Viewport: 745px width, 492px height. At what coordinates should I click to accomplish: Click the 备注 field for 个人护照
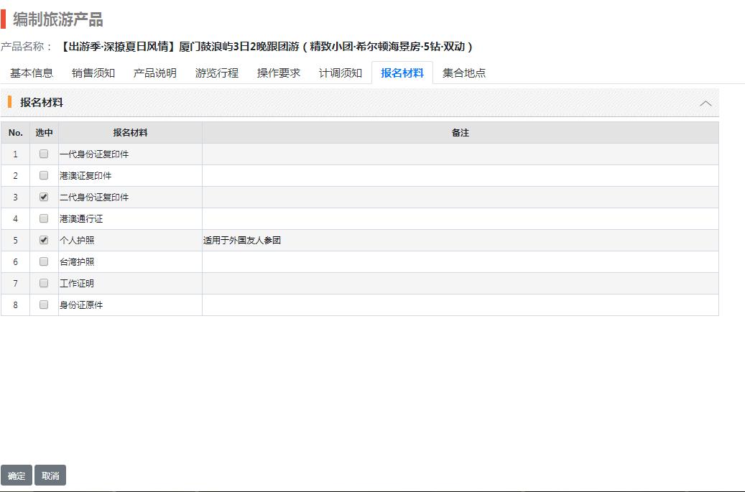460,241
